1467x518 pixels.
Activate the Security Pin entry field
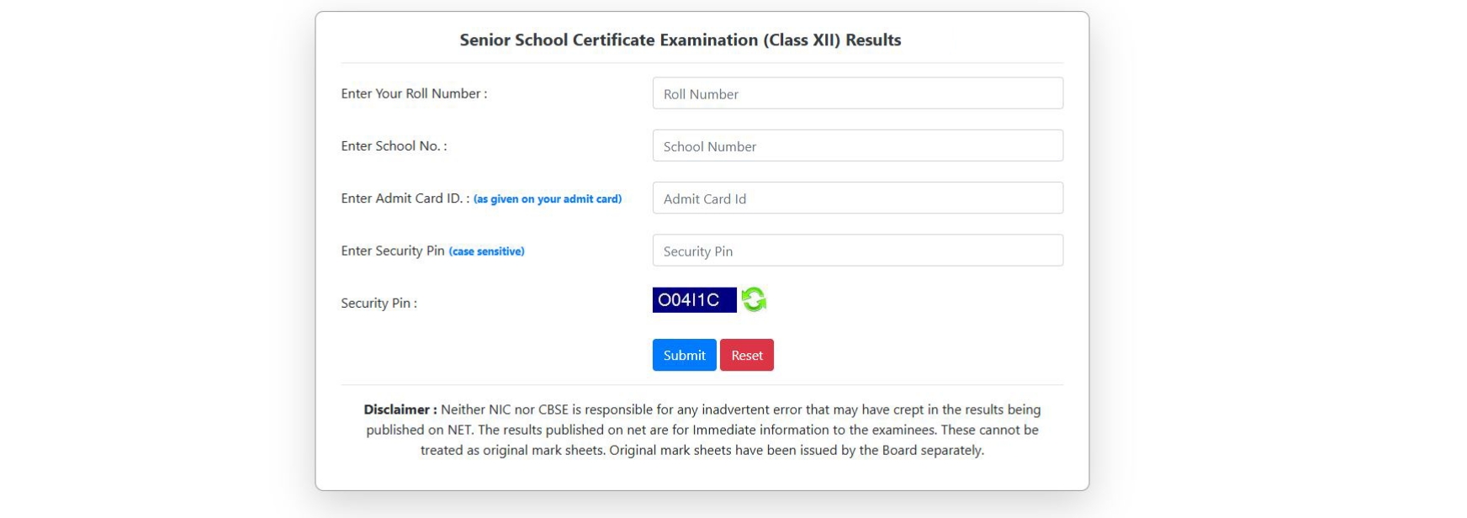[x=857, y=251]
